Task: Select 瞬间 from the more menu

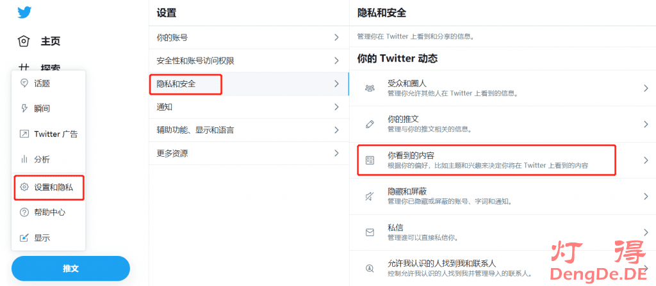Action: pos(49,109)
